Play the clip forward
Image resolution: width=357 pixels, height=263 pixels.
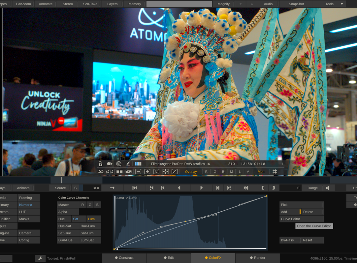point(202,188)
